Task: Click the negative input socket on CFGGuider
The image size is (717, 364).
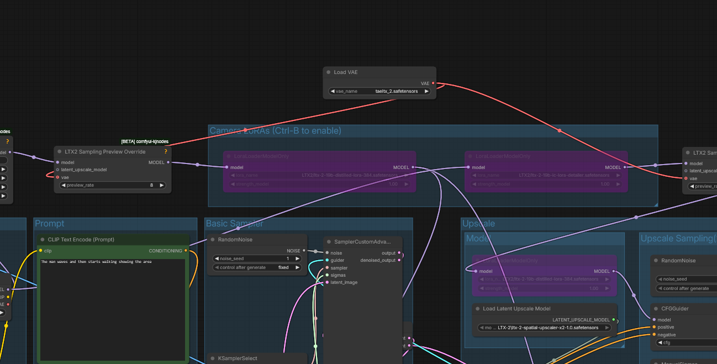Action: [654, 335]
